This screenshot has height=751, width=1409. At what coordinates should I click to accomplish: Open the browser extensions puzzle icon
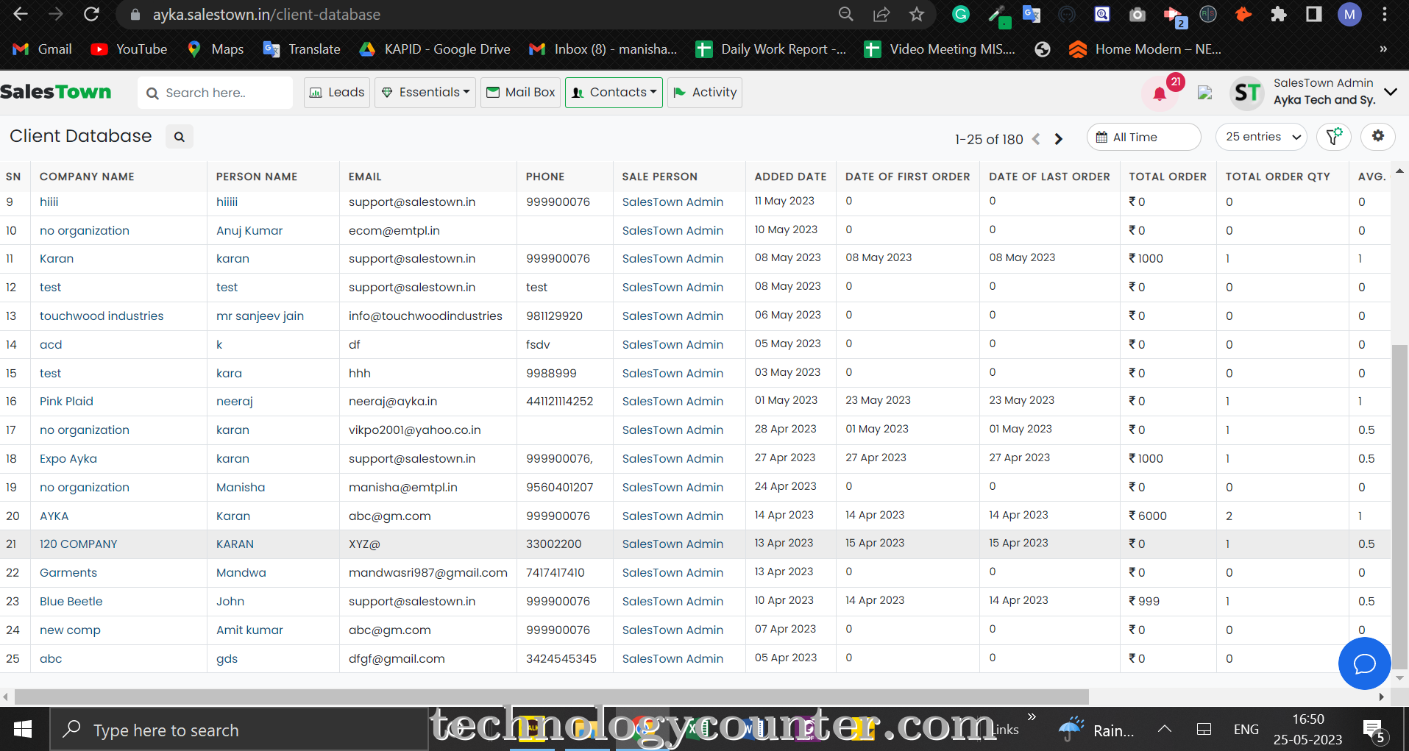point(1279,14)
